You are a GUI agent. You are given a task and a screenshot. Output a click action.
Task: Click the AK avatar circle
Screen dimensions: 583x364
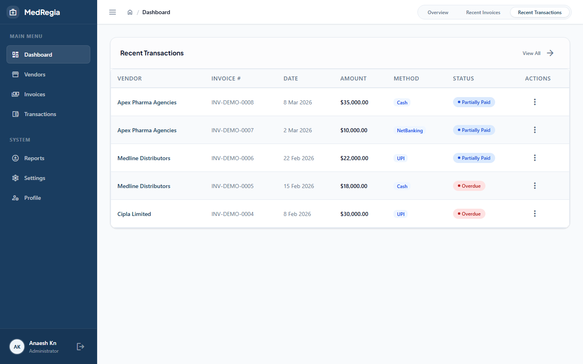click(17, 347)
